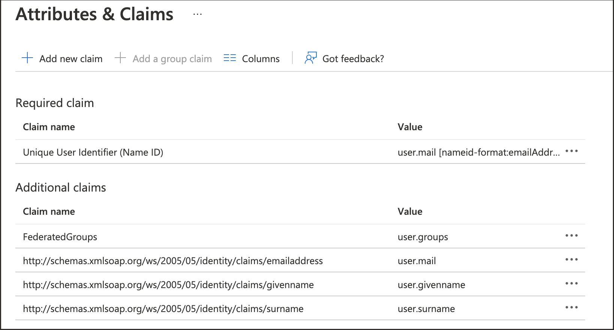Open the ellipsis menu for emailaddress claim
Screen dimensions: 614x330
pos(571,260)
